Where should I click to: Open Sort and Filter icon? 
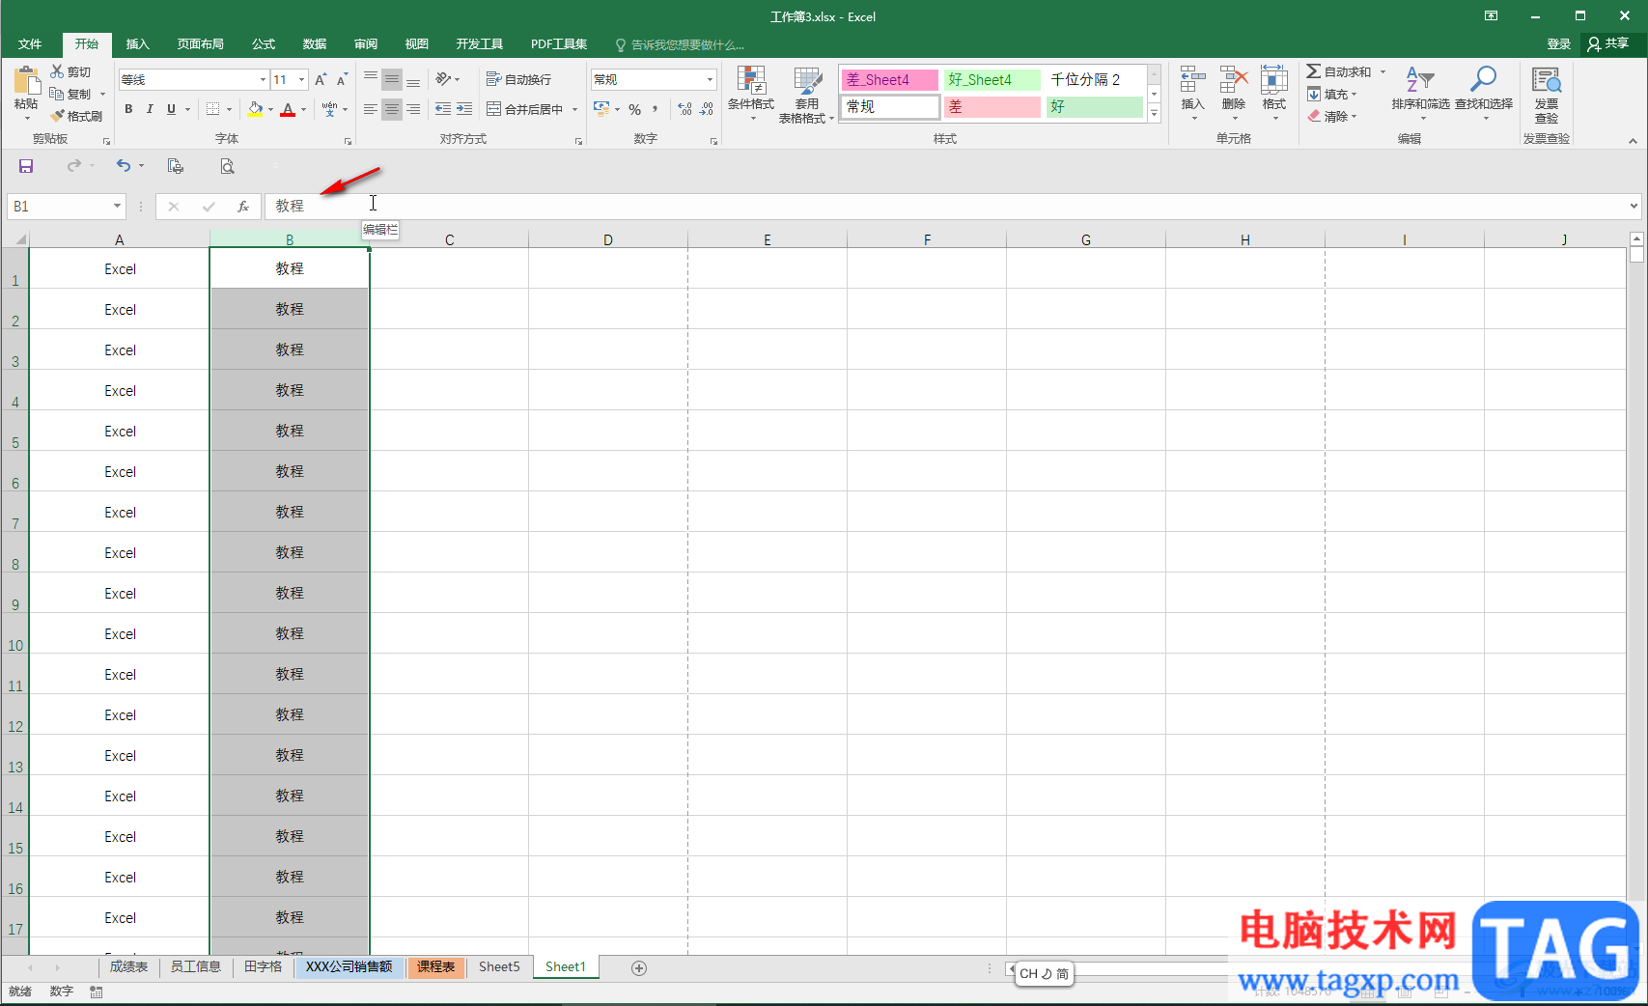1420,79
